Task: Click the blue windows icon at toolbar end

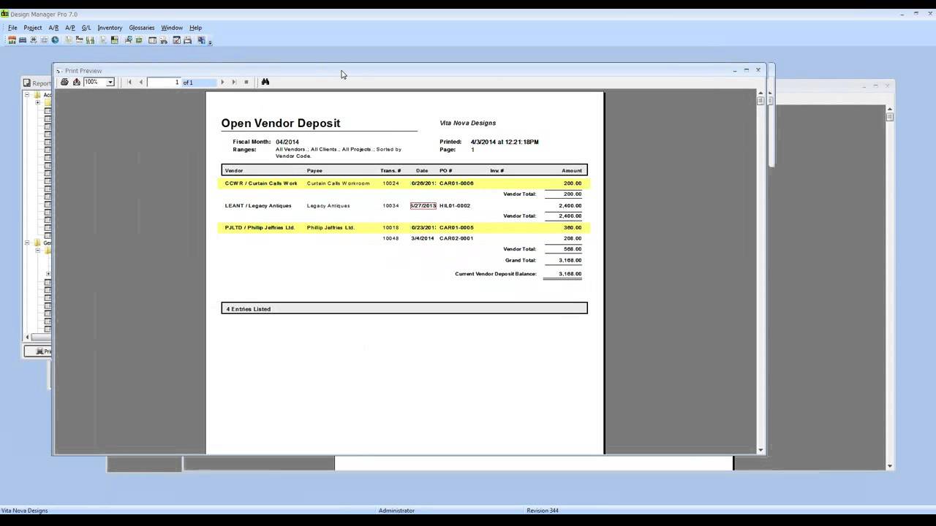Action: coord(201,40)
